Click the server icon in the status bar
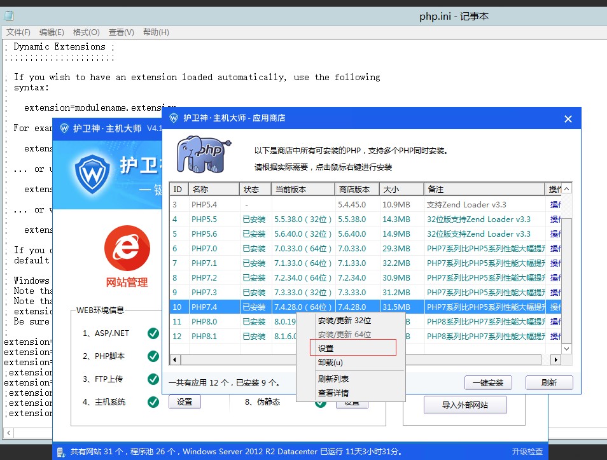The width and height of the screenshot is (607, 460). [x=61, y=452]
